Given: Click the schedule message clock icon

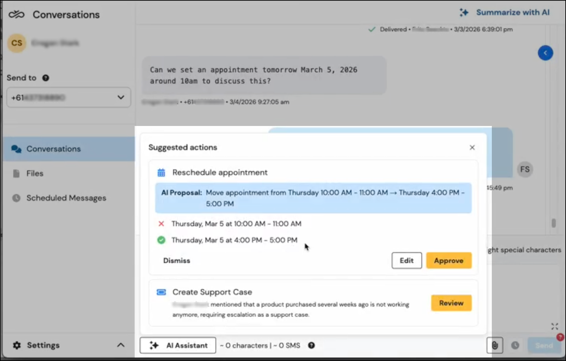Looking at the screenshot, I should [x=515, y=345].
